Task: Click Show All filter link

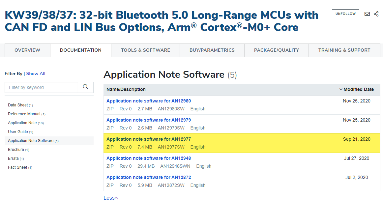Action: click(36, 73)
